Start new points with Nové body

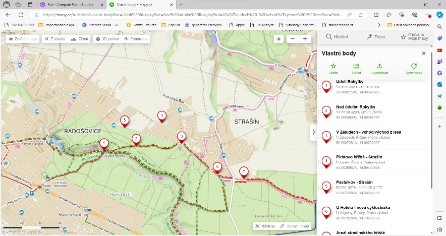point(414,69)
